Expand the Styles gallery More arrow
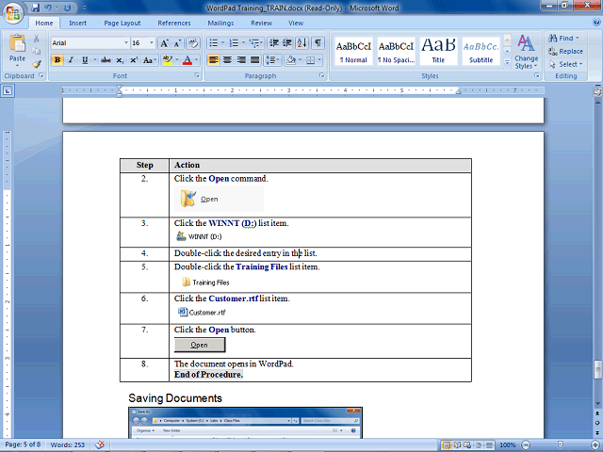The height and width of the screenshot is (452, 603). click(x=507, y=61)
